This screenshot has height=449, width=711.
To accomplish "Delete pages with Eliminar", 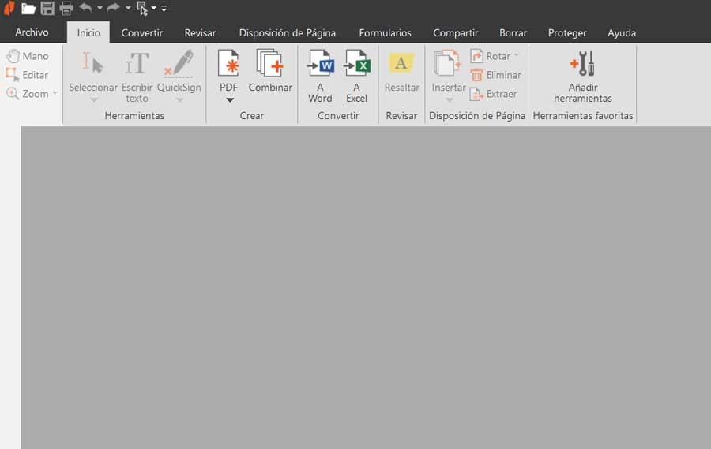I will [x=495, y=75].
